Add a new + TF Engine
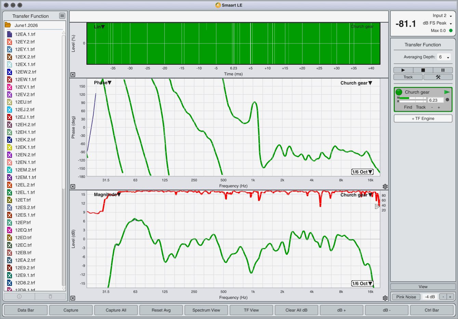Image resolution: width=458 pixels, height=319 pixels. click(423, 118)
